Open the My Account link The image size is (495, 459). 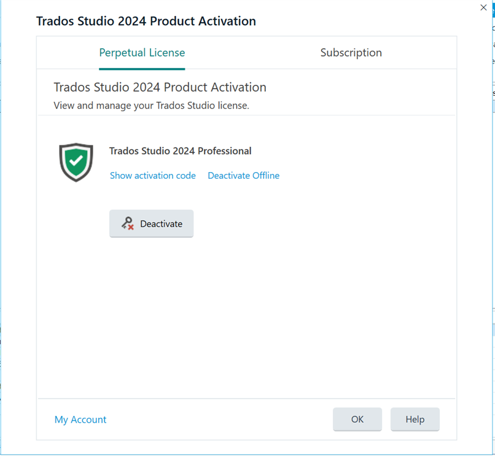[80, 420]
